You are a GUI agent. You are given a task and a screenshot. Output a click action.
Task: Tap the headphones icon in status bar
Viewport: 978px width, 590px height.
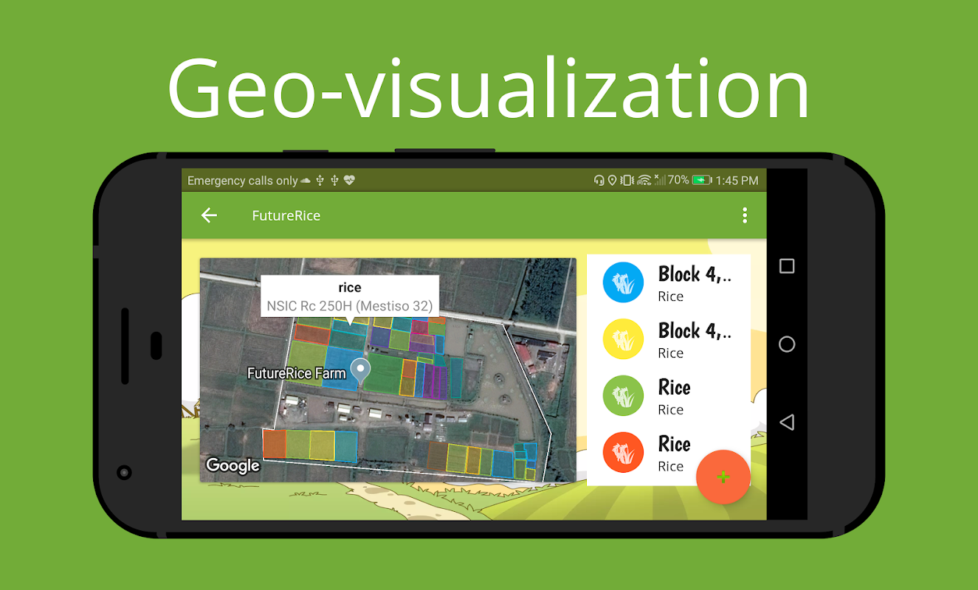pos(599,180)
